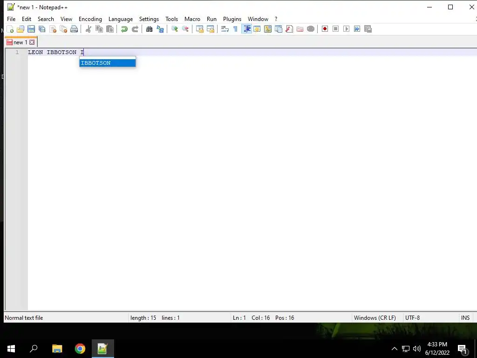Open the Plugins menu
This screenshot has width=477, height=358.
point(232,19)
